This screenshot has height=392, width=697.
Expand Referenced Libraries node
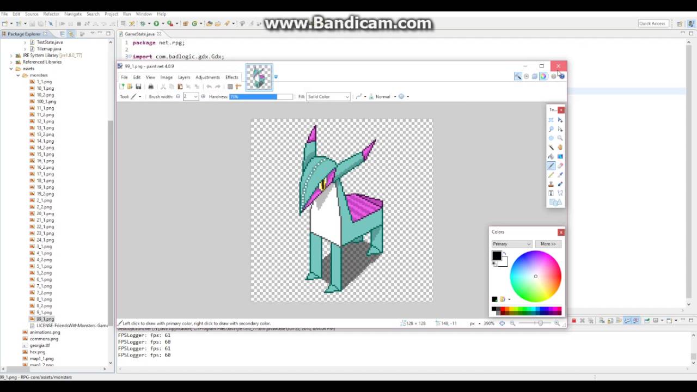[11, 62]
